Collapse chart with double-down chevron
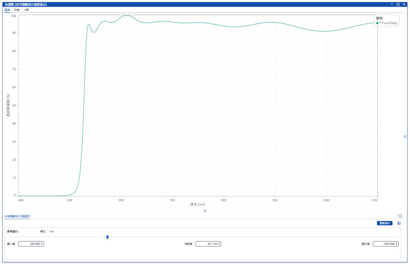 205,211
